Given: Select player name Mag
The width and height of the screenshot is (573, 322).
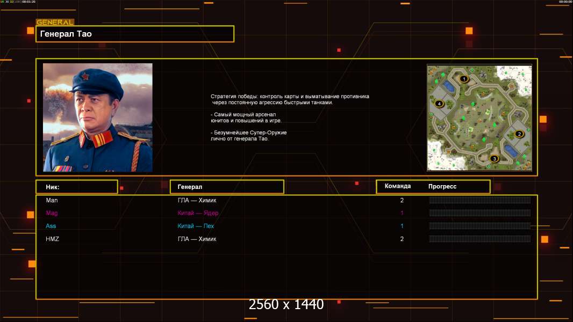Looking at the screenshot, I should pos(52,213).
